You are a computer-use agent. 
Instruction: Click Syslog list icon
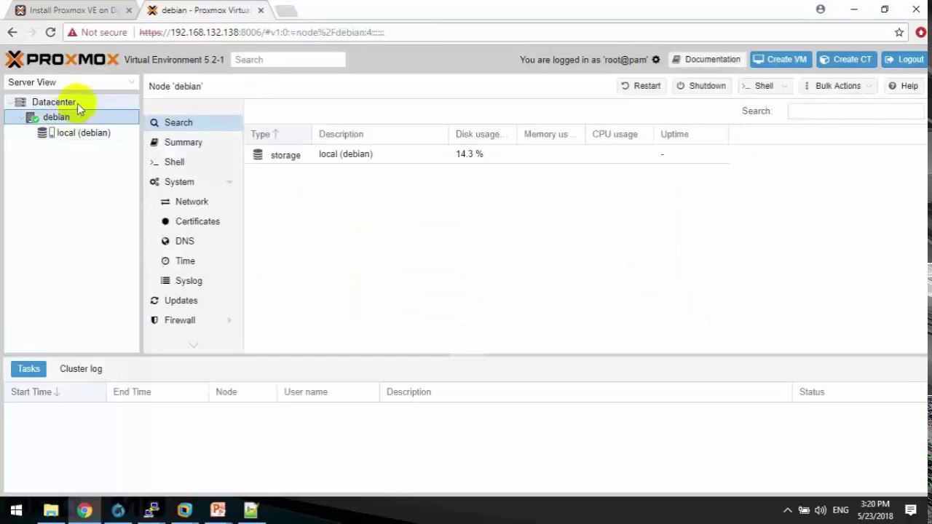tap(165, 280)
